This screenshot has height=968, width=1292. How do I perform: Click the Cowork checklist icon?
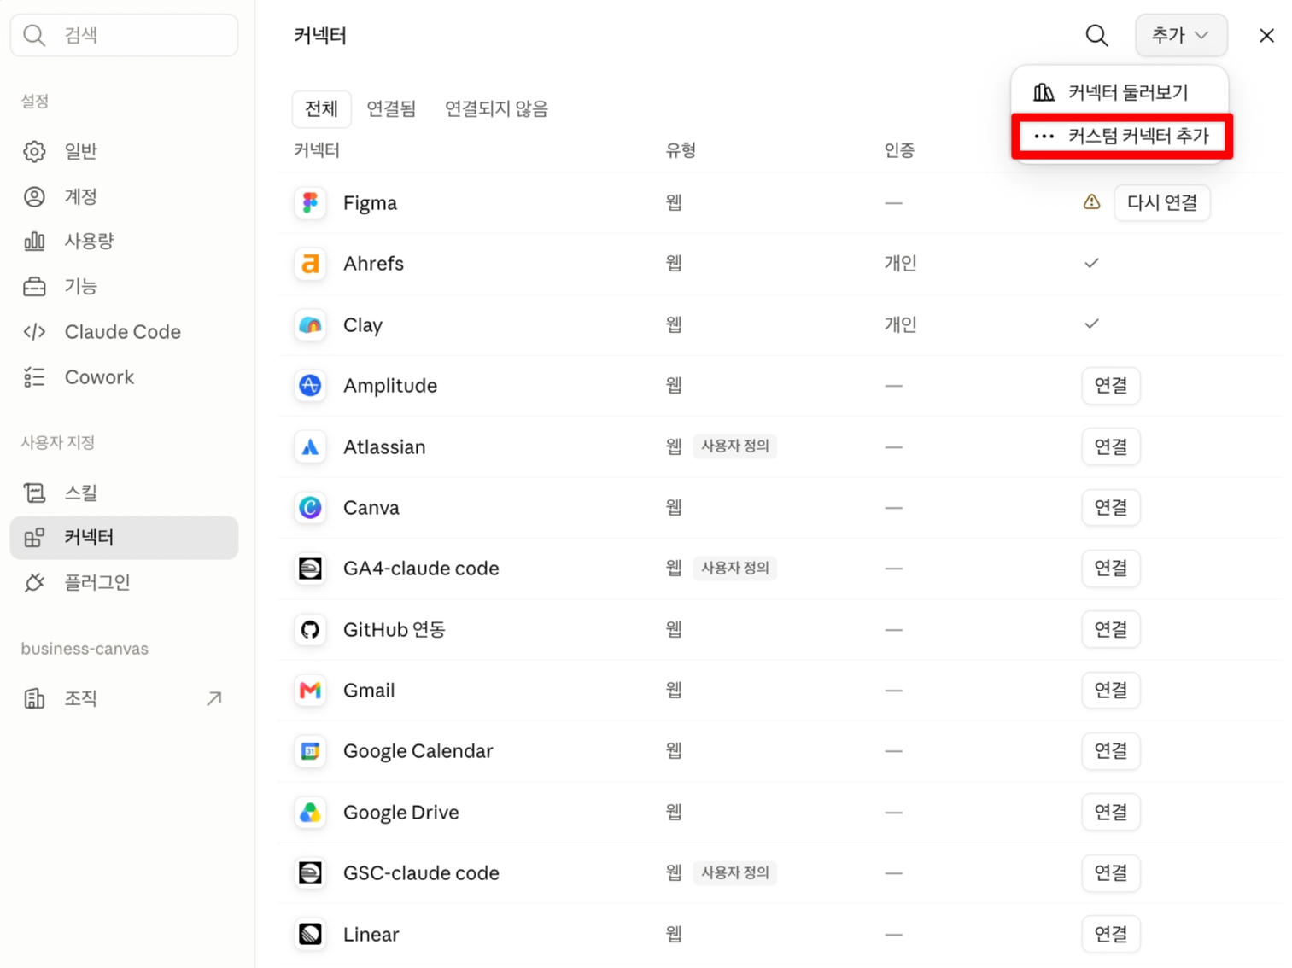point(34,376)
